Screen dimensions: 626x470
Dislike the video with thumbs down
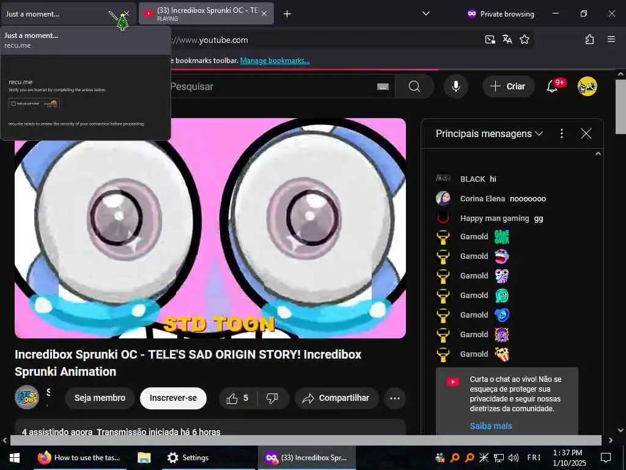click(x=272, y=398)
